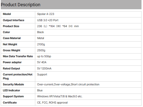Image resolution: width=143 pixels, height=107 pixels.
Task: Select the Product Size dimensions text
Action: pos(58,26)
